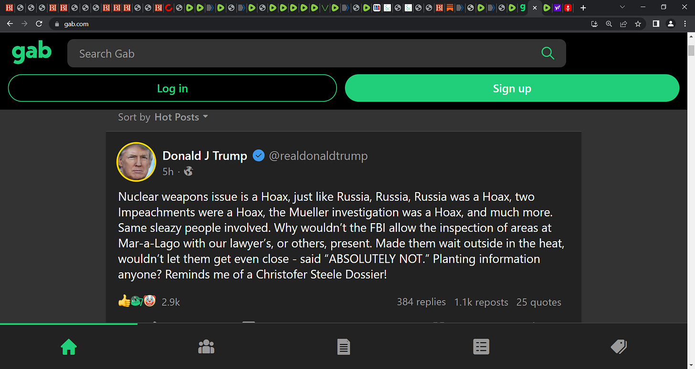This screenshot has height=369, width=695.
Task: Open the 384 replies link
Action: pos(421,302)
